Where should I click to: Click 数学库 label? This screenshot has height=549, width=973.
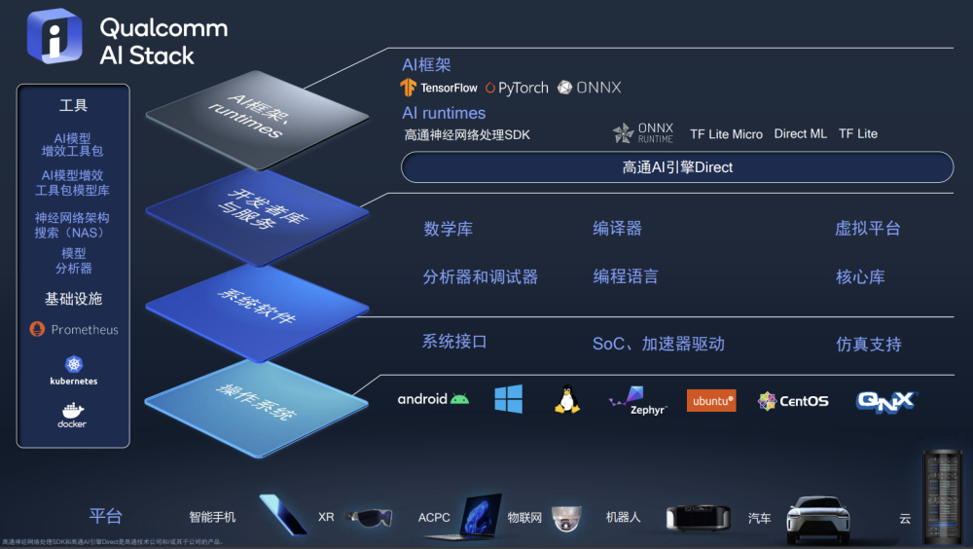pos(448,229)
